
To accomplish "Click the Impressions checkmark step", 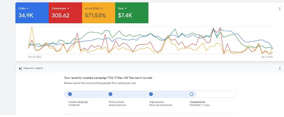I will coord(151,94).
